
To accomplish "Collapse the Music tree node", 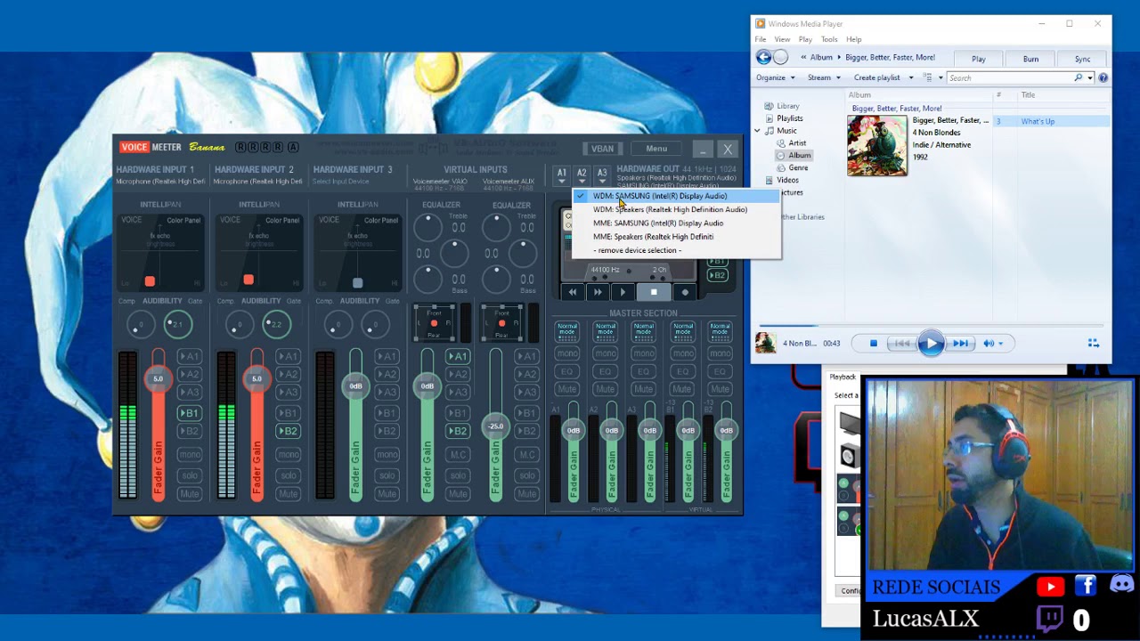I will click(x=757, y=131).
